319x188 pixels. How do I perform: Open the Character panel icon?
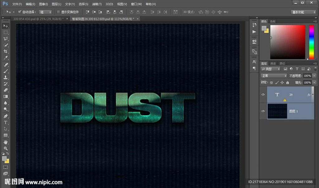pos(254,62)
